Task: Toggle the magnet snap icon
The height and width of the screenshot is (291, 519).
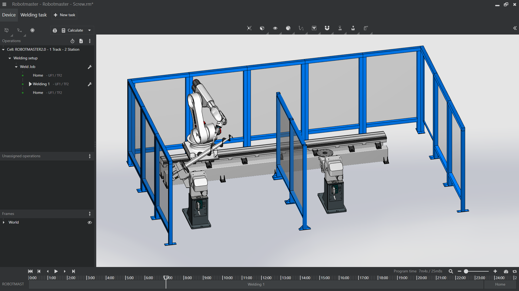Action: tap(327, 28)
